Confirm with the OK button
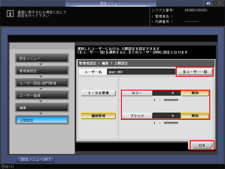 [202, 145]
